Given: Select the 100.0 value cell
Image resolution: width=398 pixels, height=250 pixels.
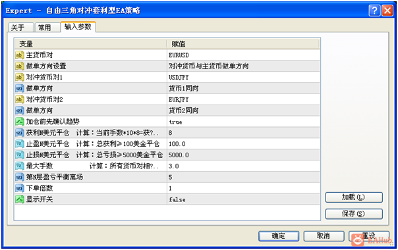Looking at the screenshot, I should (x=243, y=144).
